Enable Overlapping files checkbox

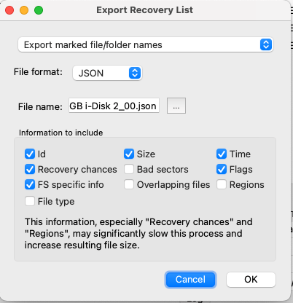point(129,184)
